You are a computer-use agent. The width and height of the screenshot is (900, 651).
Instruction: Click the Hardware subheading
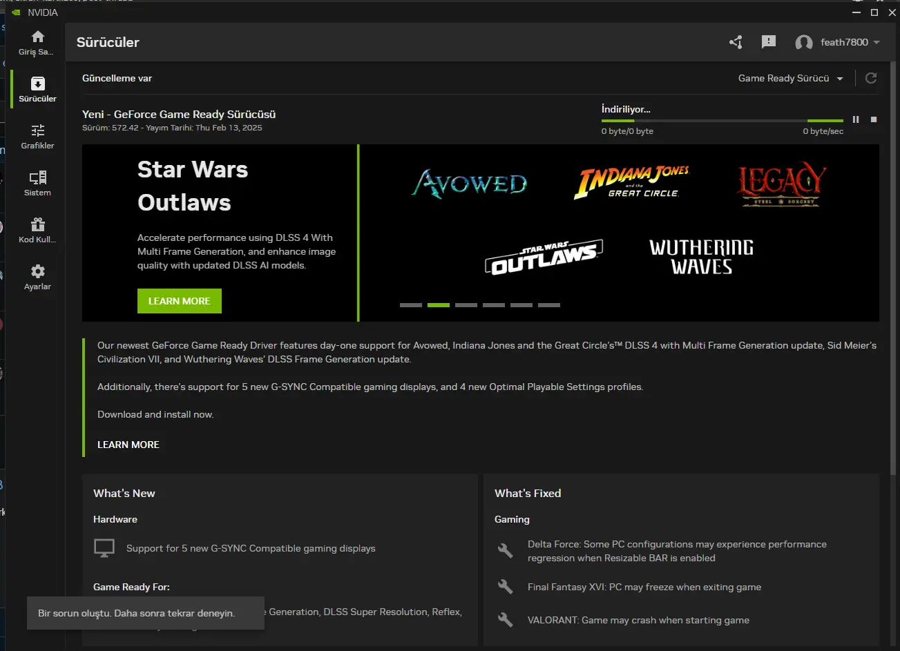point(115,519)
